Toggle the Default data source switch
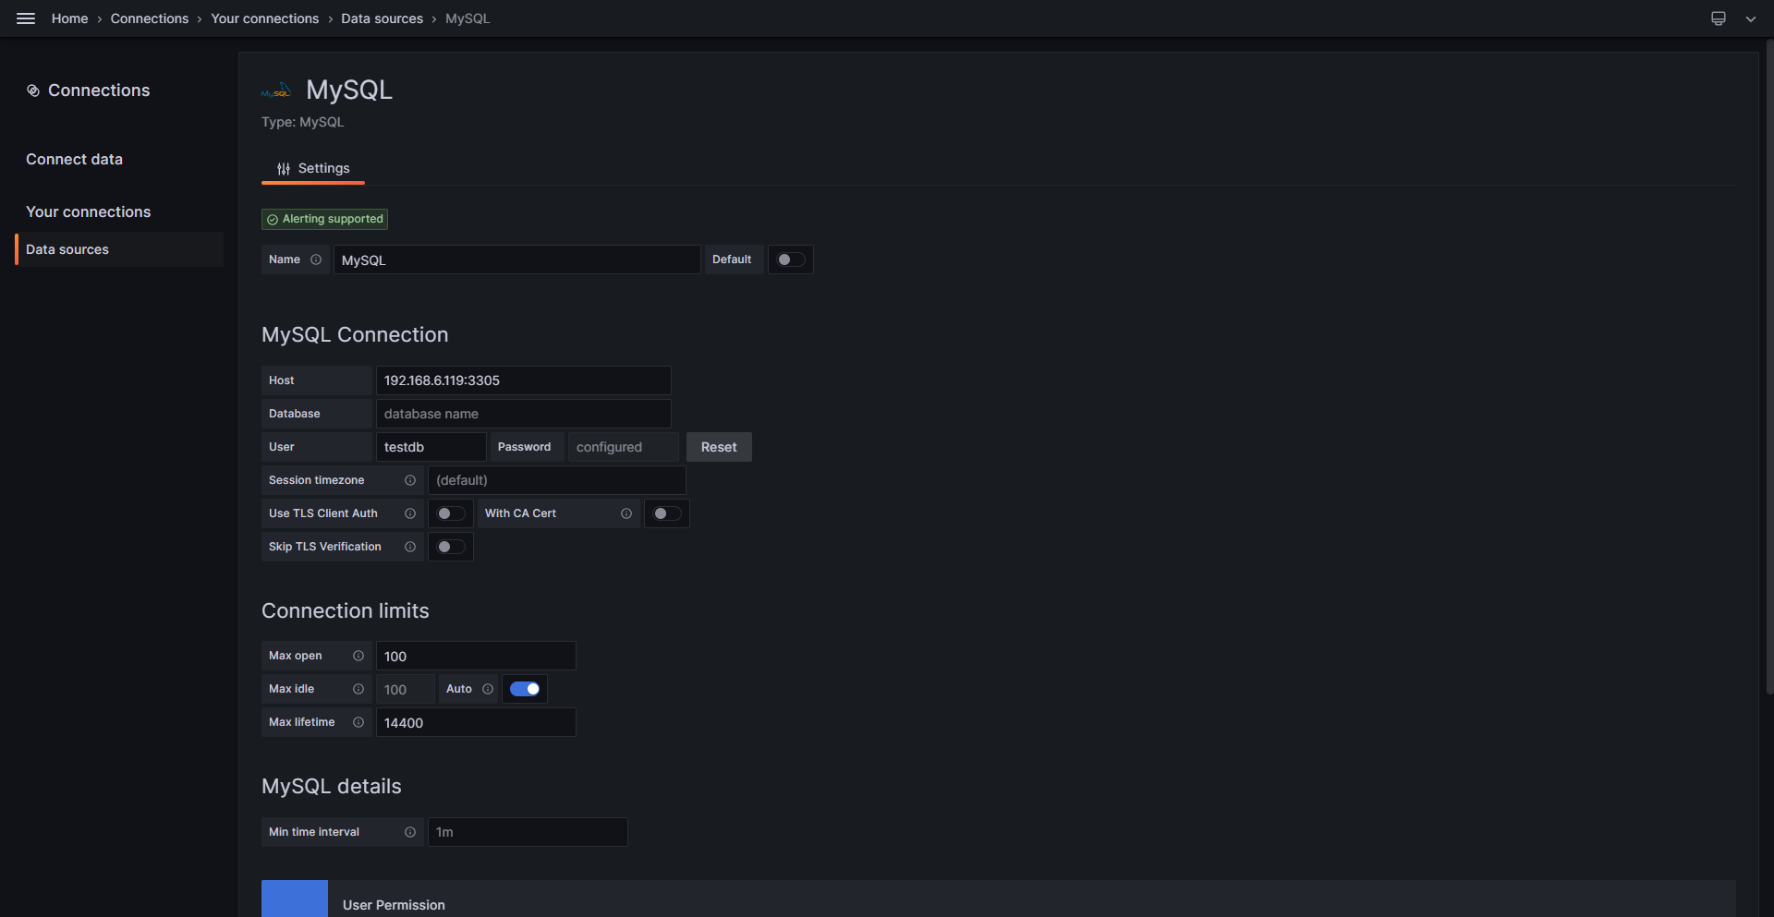The width and height of the screenshot is (1774, 917). (791, 259)
